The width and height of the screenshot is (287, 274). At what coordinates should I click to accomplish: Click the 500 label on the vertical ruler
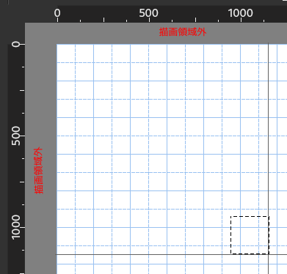pos(15,136)
